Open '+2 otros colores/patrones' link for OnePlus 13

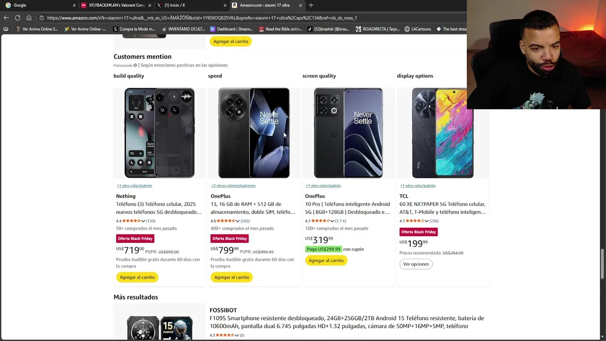point(233,186)
